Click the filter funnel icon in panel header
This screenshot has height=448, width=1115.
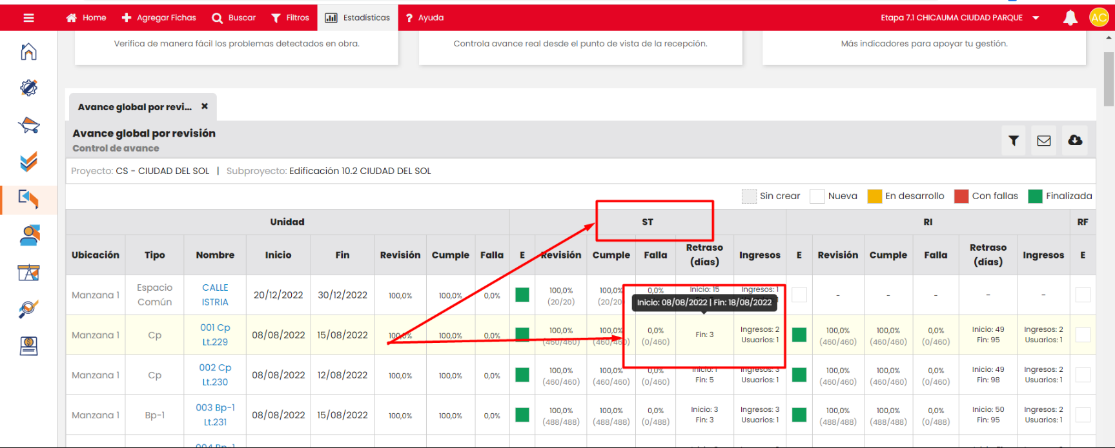click(1014, 141)
